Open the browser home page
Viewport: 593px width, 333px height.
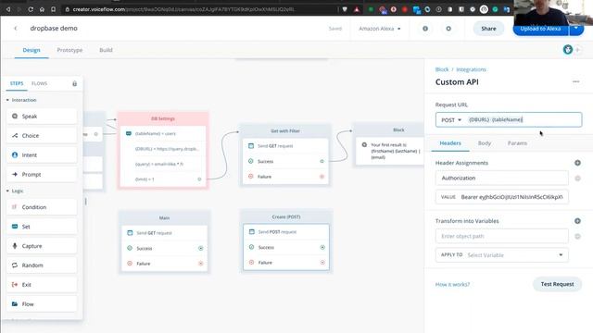tap(42, 9)
